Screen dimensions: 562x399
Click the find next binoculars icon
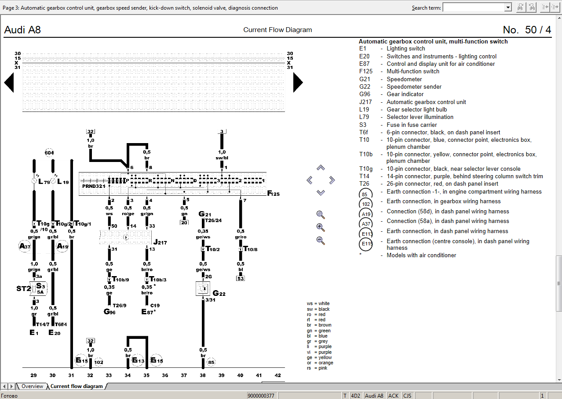click(x=520, y=7)
